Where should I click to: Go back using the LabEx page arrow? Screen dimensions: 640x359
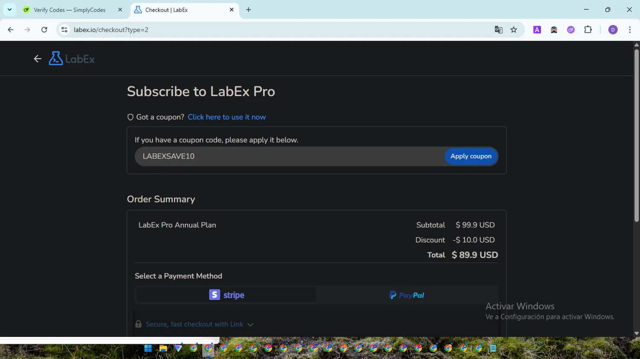coord(38,59)
